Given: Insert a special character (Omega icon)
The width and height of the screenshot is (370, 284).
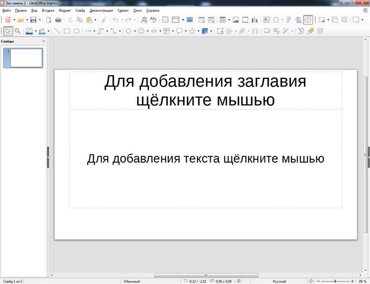Looking at the screenshot, I should pyautogui.click(x=276, y=20).
